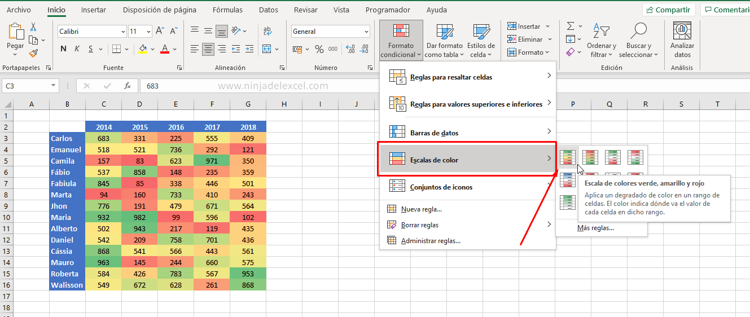Image resolution: width=750 pixels, height=317 pixels.
Task: Click Más reglas... in the submenu
Action: click(x=595, y=228)
